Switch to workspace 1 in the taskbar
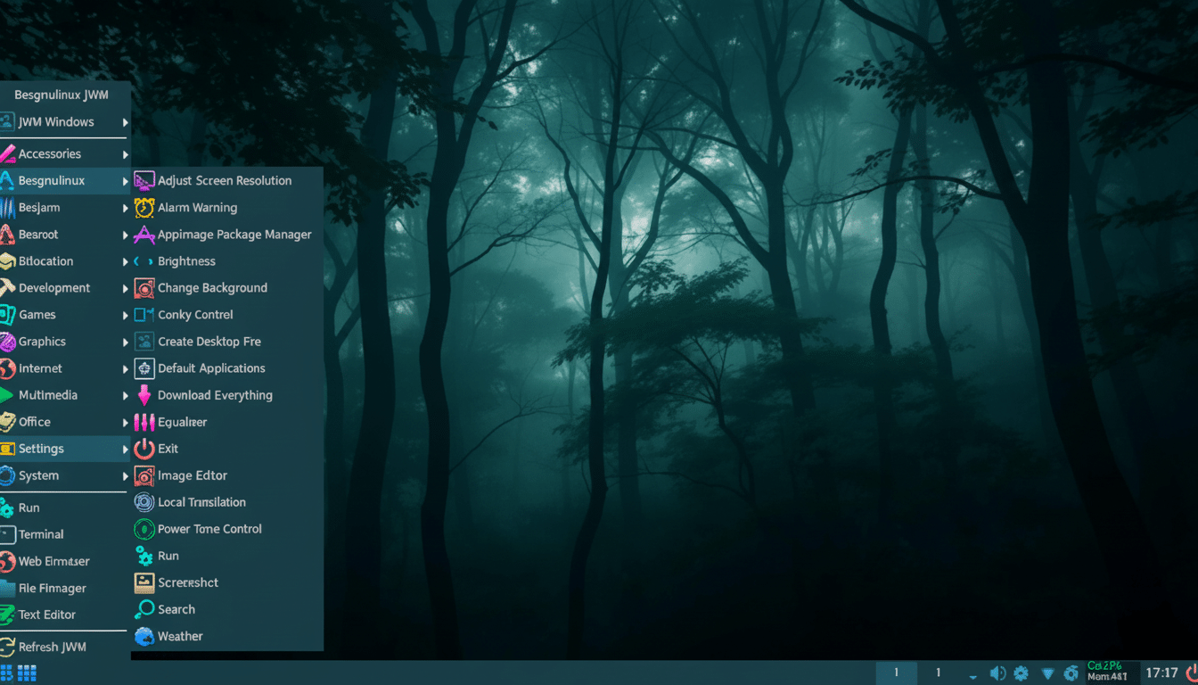Viewport: 1198px width, 685px height. pyautogui.click(x=896, y=673)
